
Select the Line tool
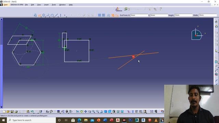pyautogui.click(x=56, y=15)
